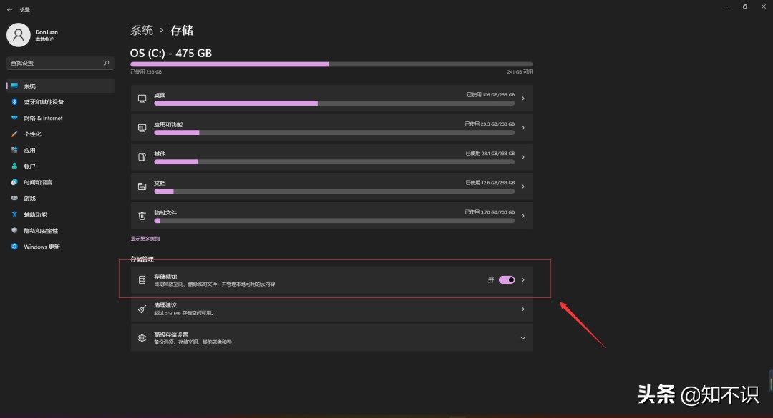Click the 高级存储设置 gear icon
773x418 pixels.
tap(142, 338)
